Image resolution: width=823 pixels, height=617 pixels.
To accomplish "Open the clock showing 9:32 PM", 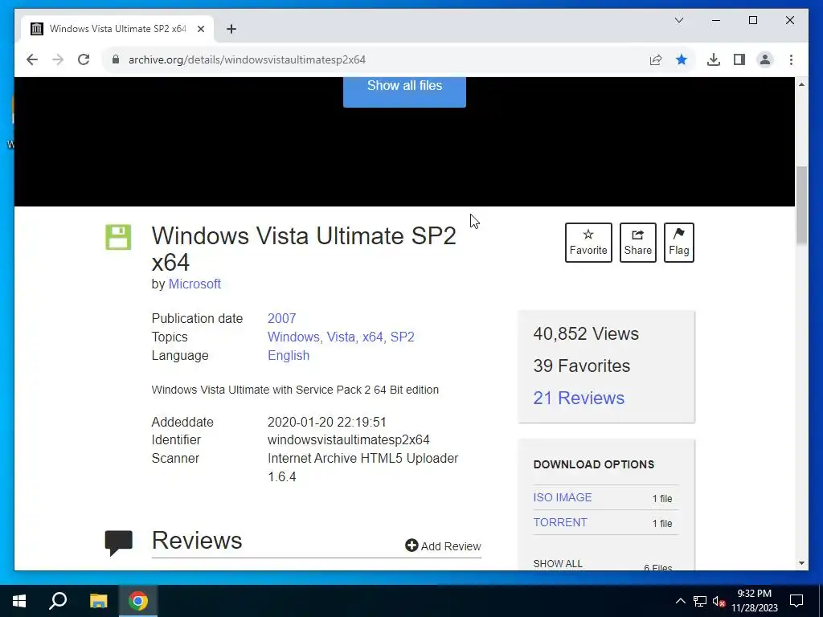I will (x=754, y=601).
